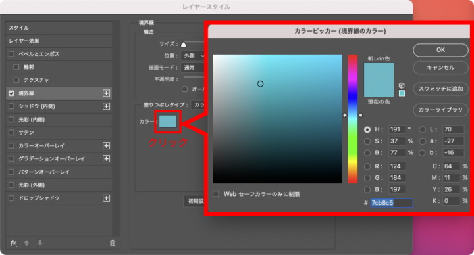The width and height of the screenshot is (474, 255).
Task: Click OK in the color picker
Action: tap(440, 50)
